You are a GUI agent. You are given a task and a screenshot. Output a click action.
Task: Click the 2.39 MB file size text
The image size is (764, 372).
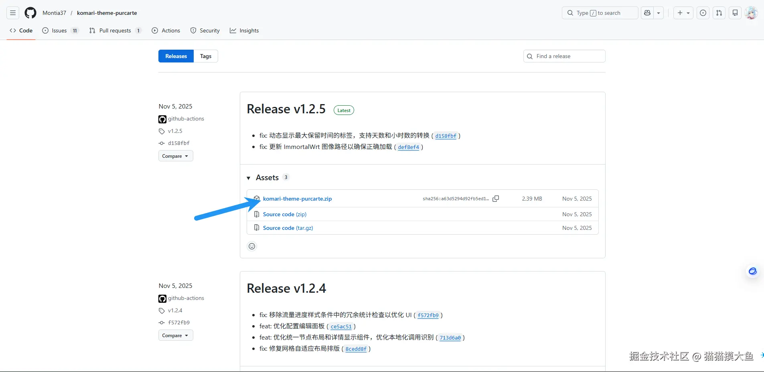[532, 199]
